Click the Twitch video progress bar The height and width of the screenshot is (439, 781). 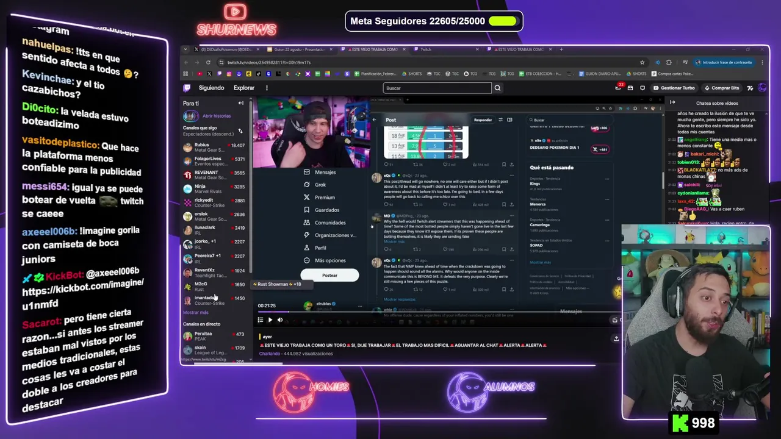click(439, 312)
